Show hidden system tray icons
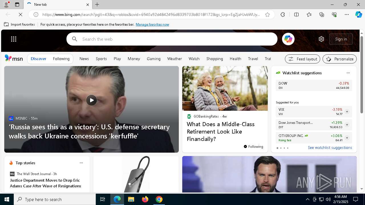The height and width of the screenshot is (205, 365). tap(307, 199)
